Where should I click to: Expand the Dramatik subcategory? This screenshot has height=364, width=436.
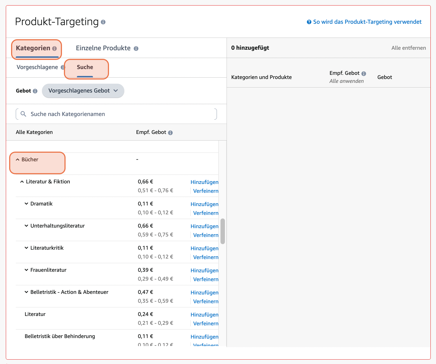27,204
